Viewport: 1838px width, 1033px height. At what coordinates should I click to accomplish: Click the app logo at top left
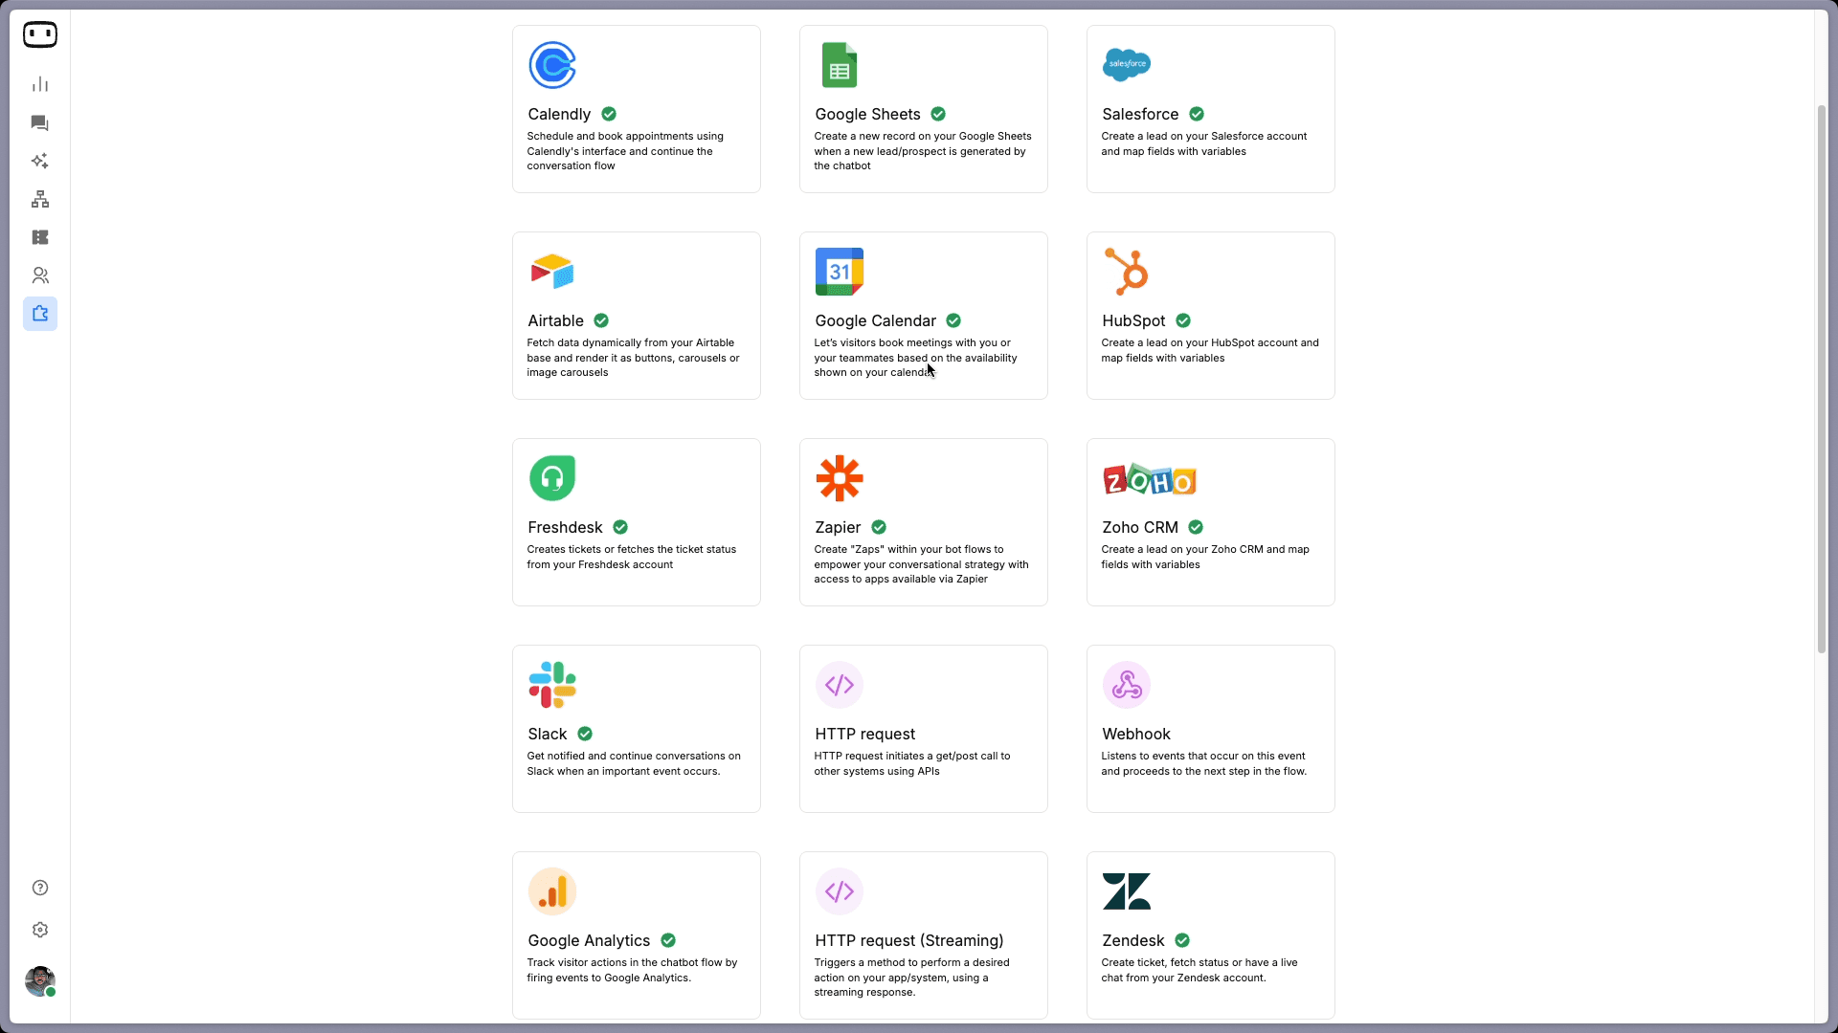[x=40, y=34]
